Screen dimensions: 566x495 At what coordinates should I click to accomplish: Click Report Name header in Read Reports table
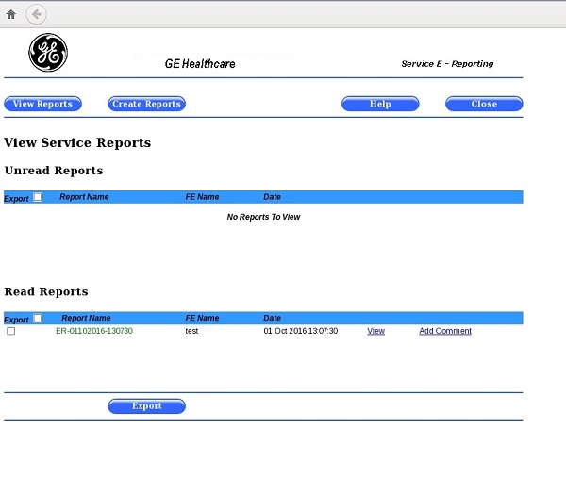tap(86, 319)
